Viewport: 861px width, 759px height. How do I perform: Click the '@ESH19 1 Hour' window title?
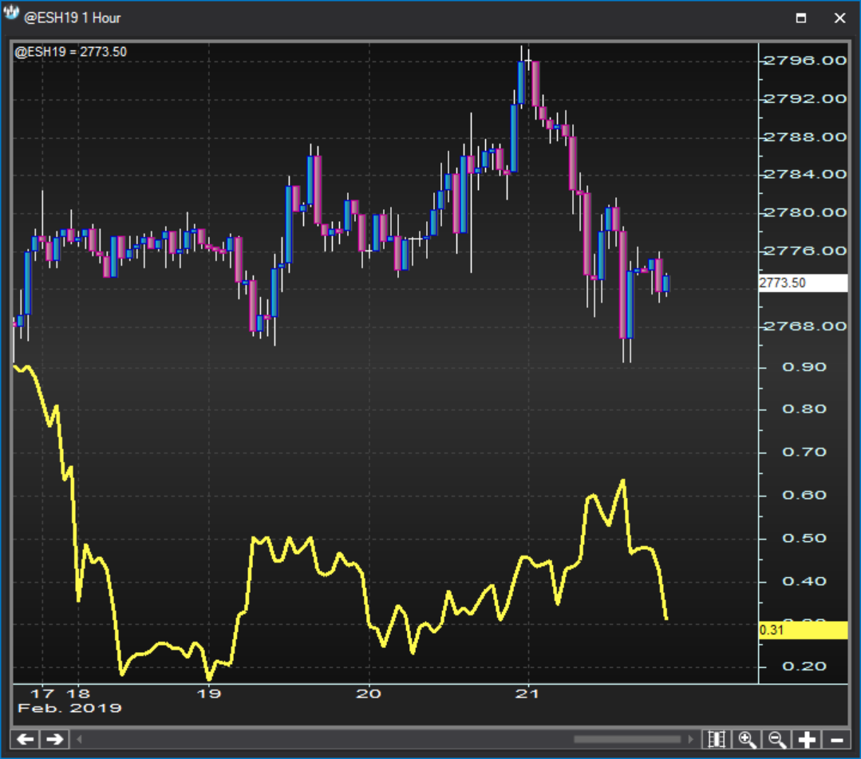tap(72, 18)
